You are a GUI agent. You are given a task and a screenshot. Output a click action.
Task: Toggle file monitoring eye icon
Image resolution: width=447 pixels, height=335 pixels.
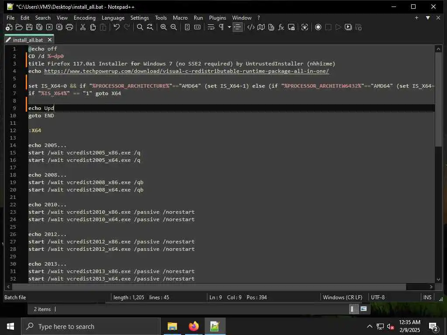point(305,27)
